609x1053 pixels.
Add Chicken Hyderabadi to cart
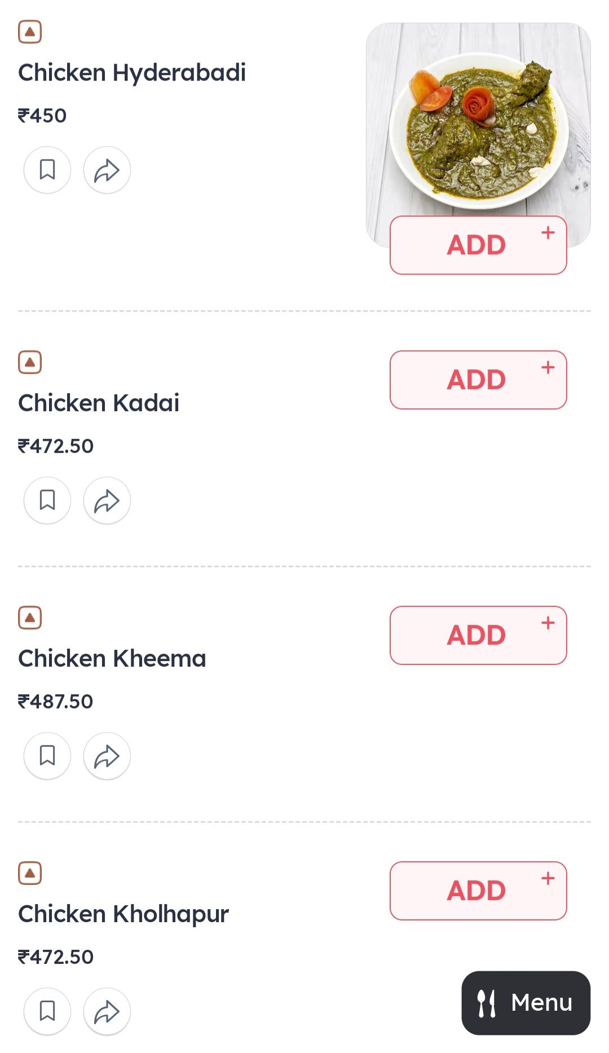click(x=478, y=245)
